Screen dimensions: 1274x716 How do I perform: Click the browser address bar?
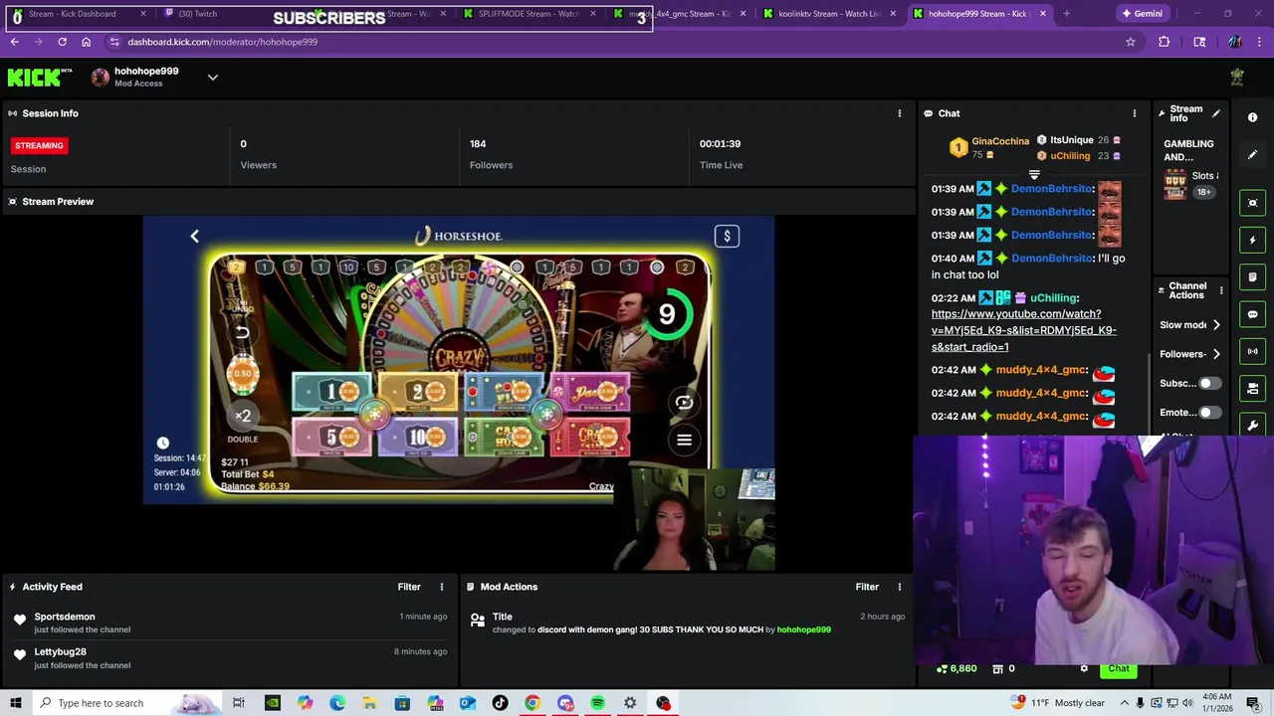pos(617,42)
